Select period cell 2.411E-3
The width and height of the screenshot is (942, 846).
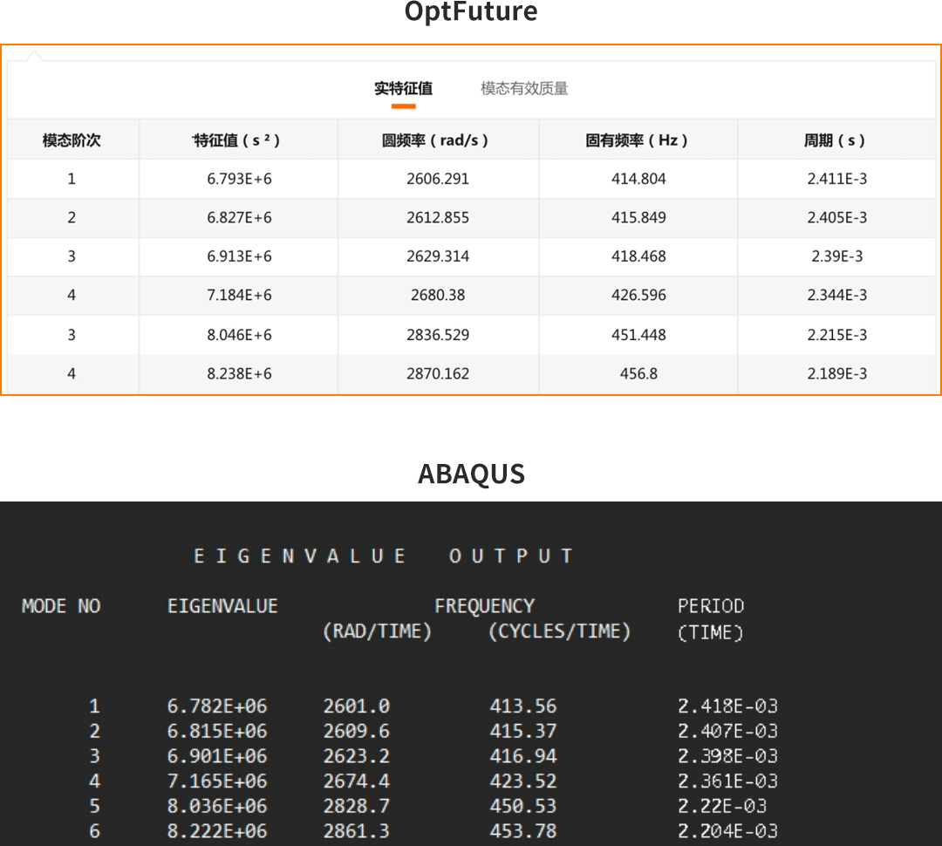coord(836,179)
